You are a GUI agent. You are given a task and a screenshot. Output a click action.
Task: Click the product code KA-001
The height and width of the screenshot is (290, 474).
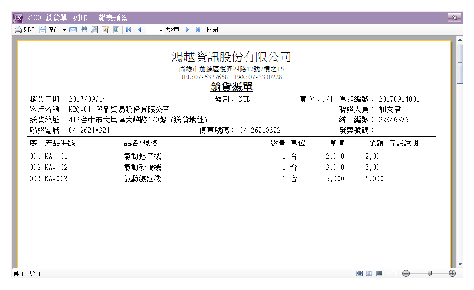pyautogui.click(x=56, y=156)
